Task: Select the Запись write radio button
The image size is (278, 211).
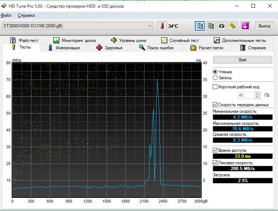Action: point(215,78)
